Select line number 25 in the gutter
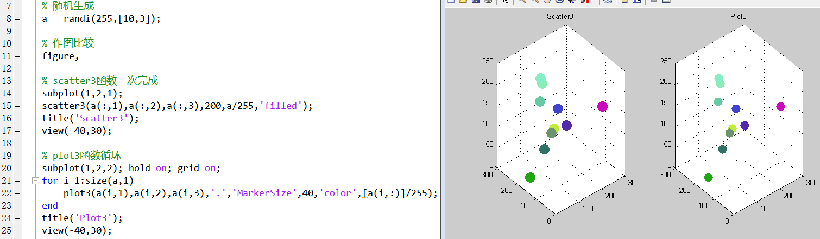 pyautogui.click(x=8, y=230)
